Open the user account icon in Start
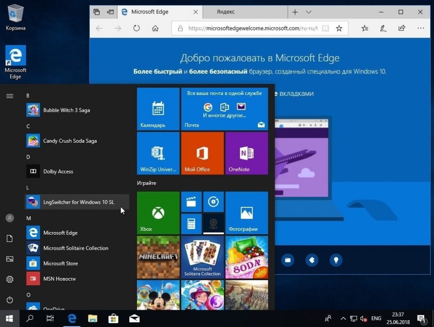This screenshot has width=434, height=327. coord(10,218)
